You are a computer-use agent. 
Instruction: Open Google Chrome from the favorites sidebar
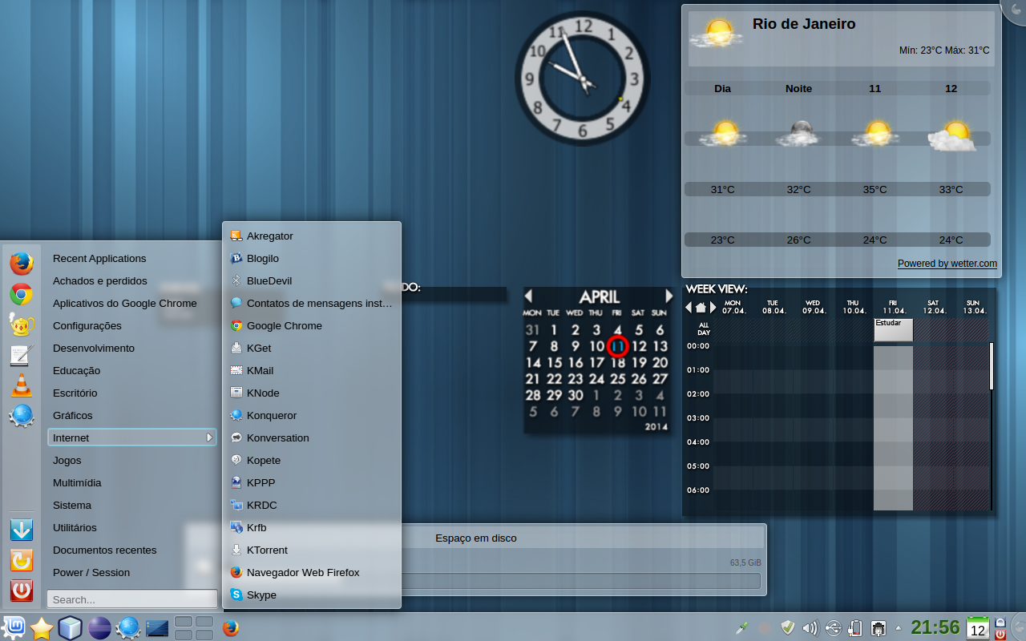coord(22,294)
